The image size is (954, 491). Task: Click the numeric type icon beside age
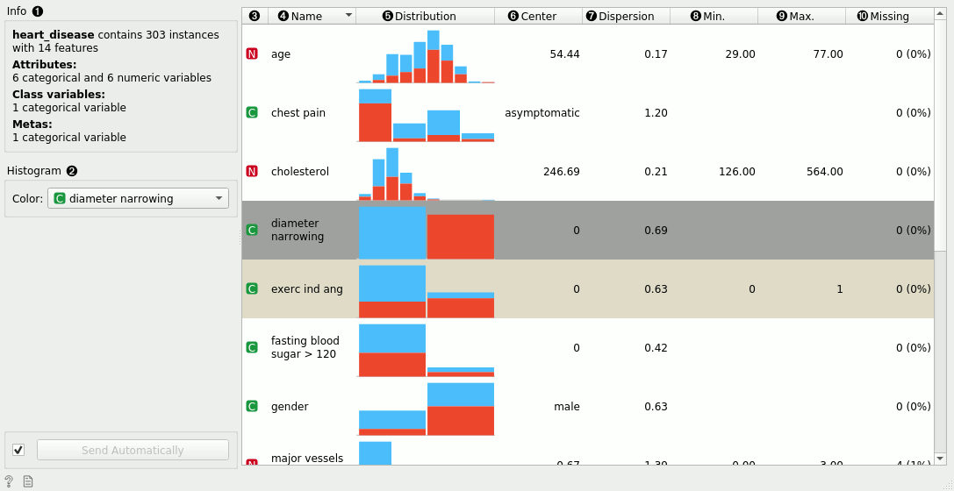[252, 54]
